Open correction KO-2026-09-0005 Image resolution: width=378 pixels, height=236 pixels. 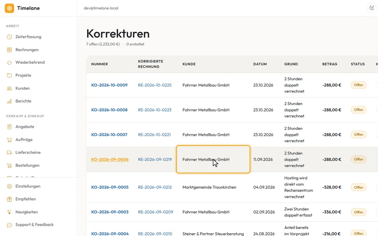click(110, 187)
